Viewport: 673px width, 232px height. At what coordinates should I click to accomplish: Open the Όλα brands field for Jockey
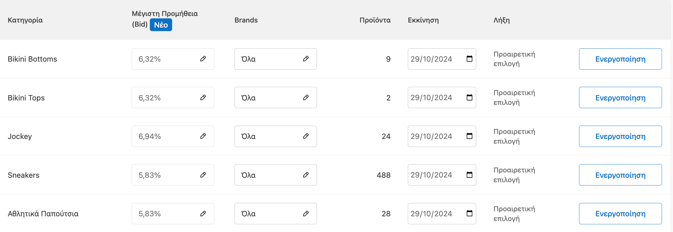tap(276, 136)
